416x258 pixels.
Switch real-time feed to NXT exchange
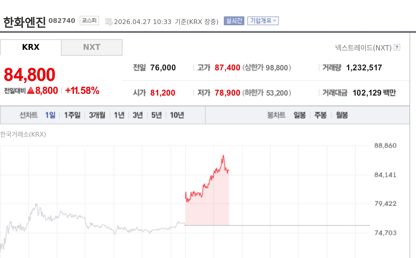(x=92, y=47)
